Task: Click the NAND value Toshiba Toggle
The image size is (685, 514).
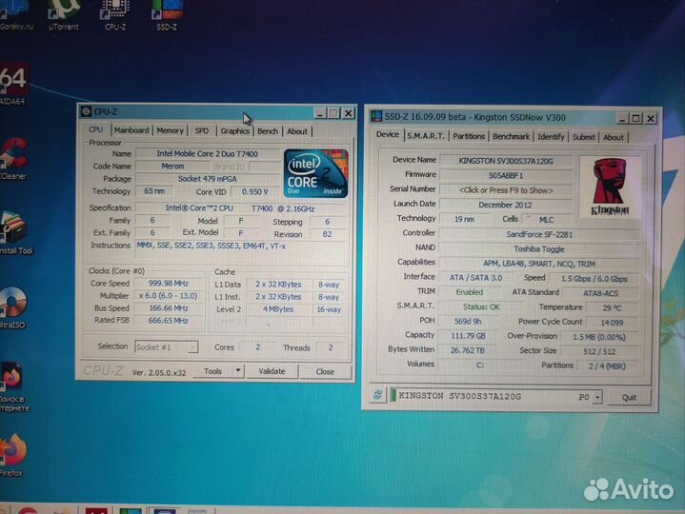Action: tap(539, 249)
